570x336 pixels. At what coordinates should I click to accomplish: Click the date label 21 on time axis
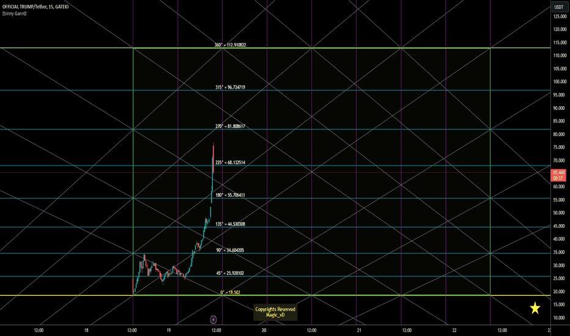pyautogui.click(x=359, y=330)
